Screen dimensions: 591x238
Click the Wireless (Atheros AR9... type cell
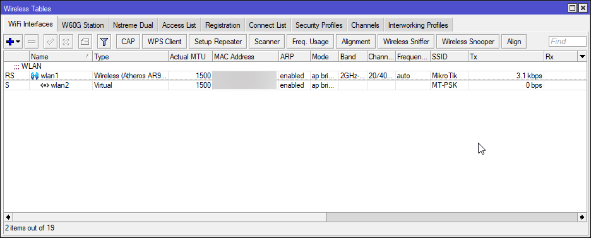click(x=130, y=76)
